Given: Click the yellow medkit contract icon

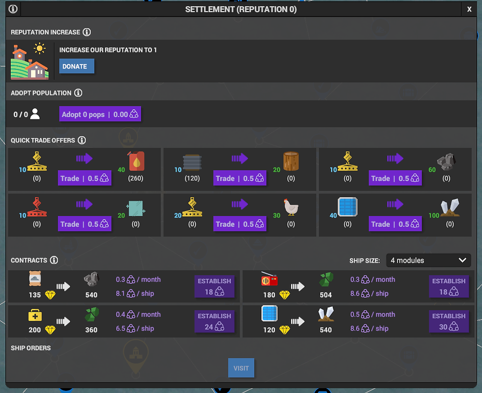Looking at the screenshot, I should [35, 315].
